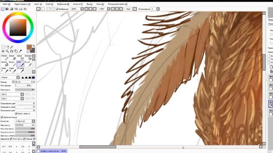Choose the Bucket fill tool
The width and height of the screenshot is (273, 153).
coord(5,64)
